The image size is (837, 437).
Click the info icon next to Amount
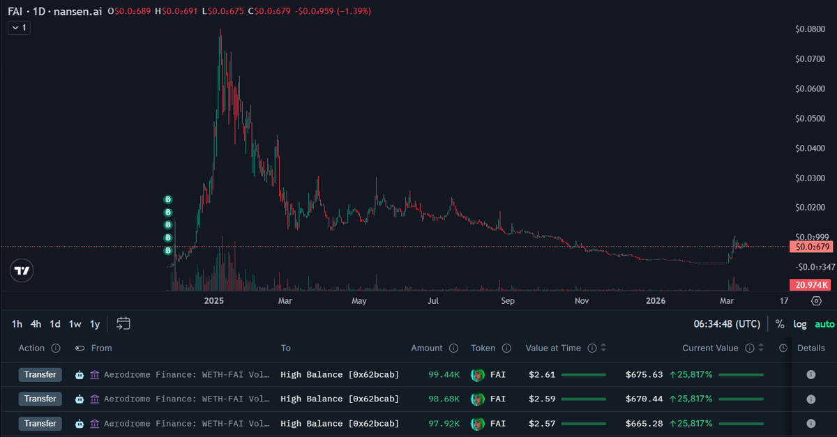click(453, 348)
